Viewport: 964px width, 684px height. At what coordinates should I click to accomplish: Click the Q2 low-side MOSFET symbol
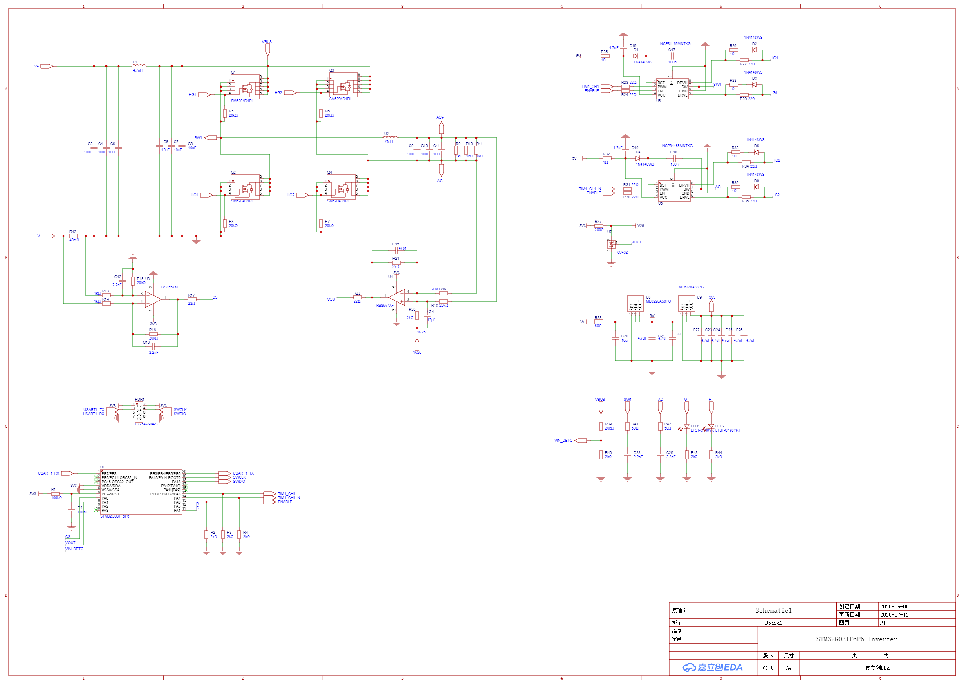pyautogui.click(x=245, y=187)
